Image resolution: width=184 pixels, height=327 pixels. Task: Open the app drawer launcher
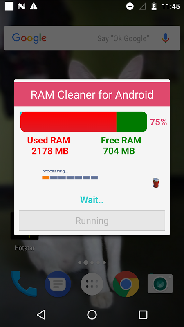(x=92, y=284)
